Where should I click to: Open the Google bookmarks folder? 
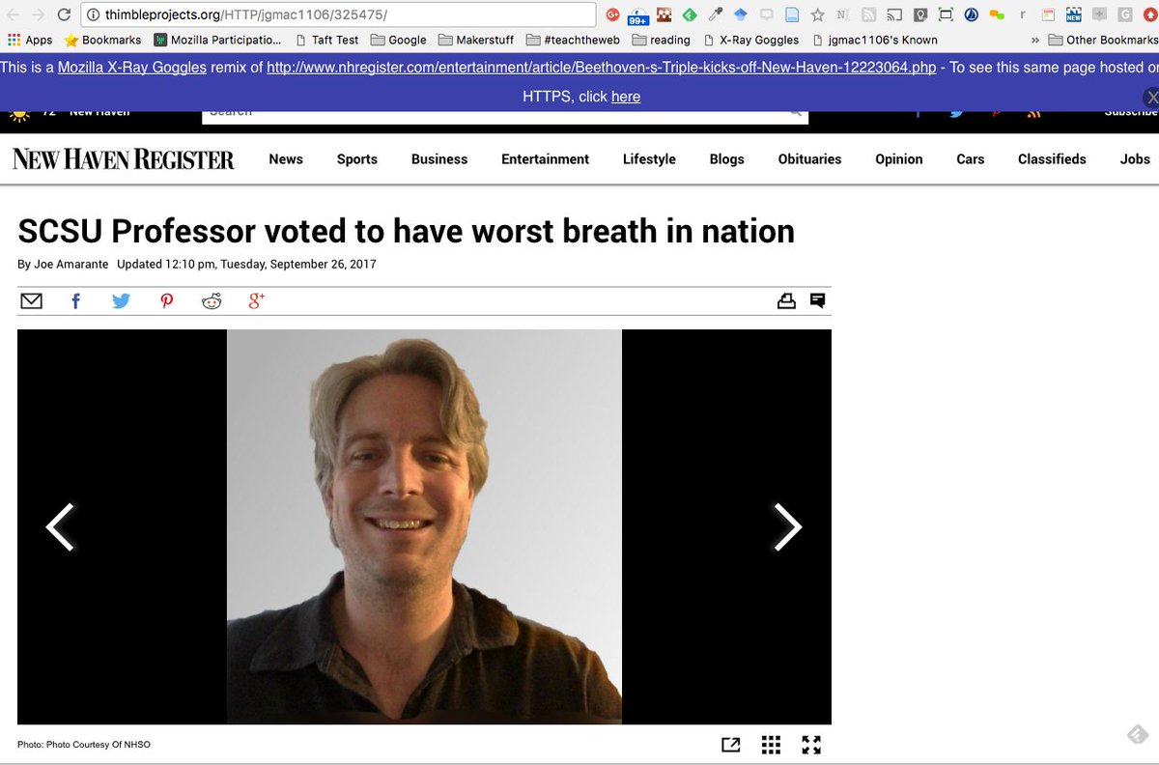[398, 40]
